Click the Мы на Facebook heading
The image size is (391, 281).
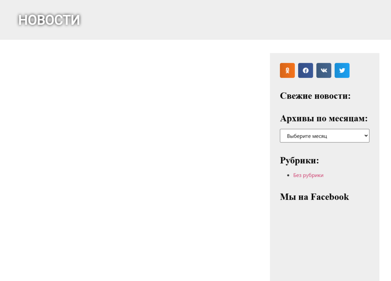point(314,197)
